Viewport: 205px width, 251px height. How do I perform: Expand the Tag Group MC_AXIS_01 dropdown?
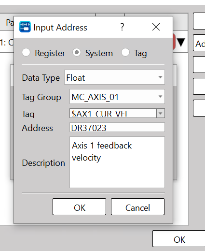point(117,97)
